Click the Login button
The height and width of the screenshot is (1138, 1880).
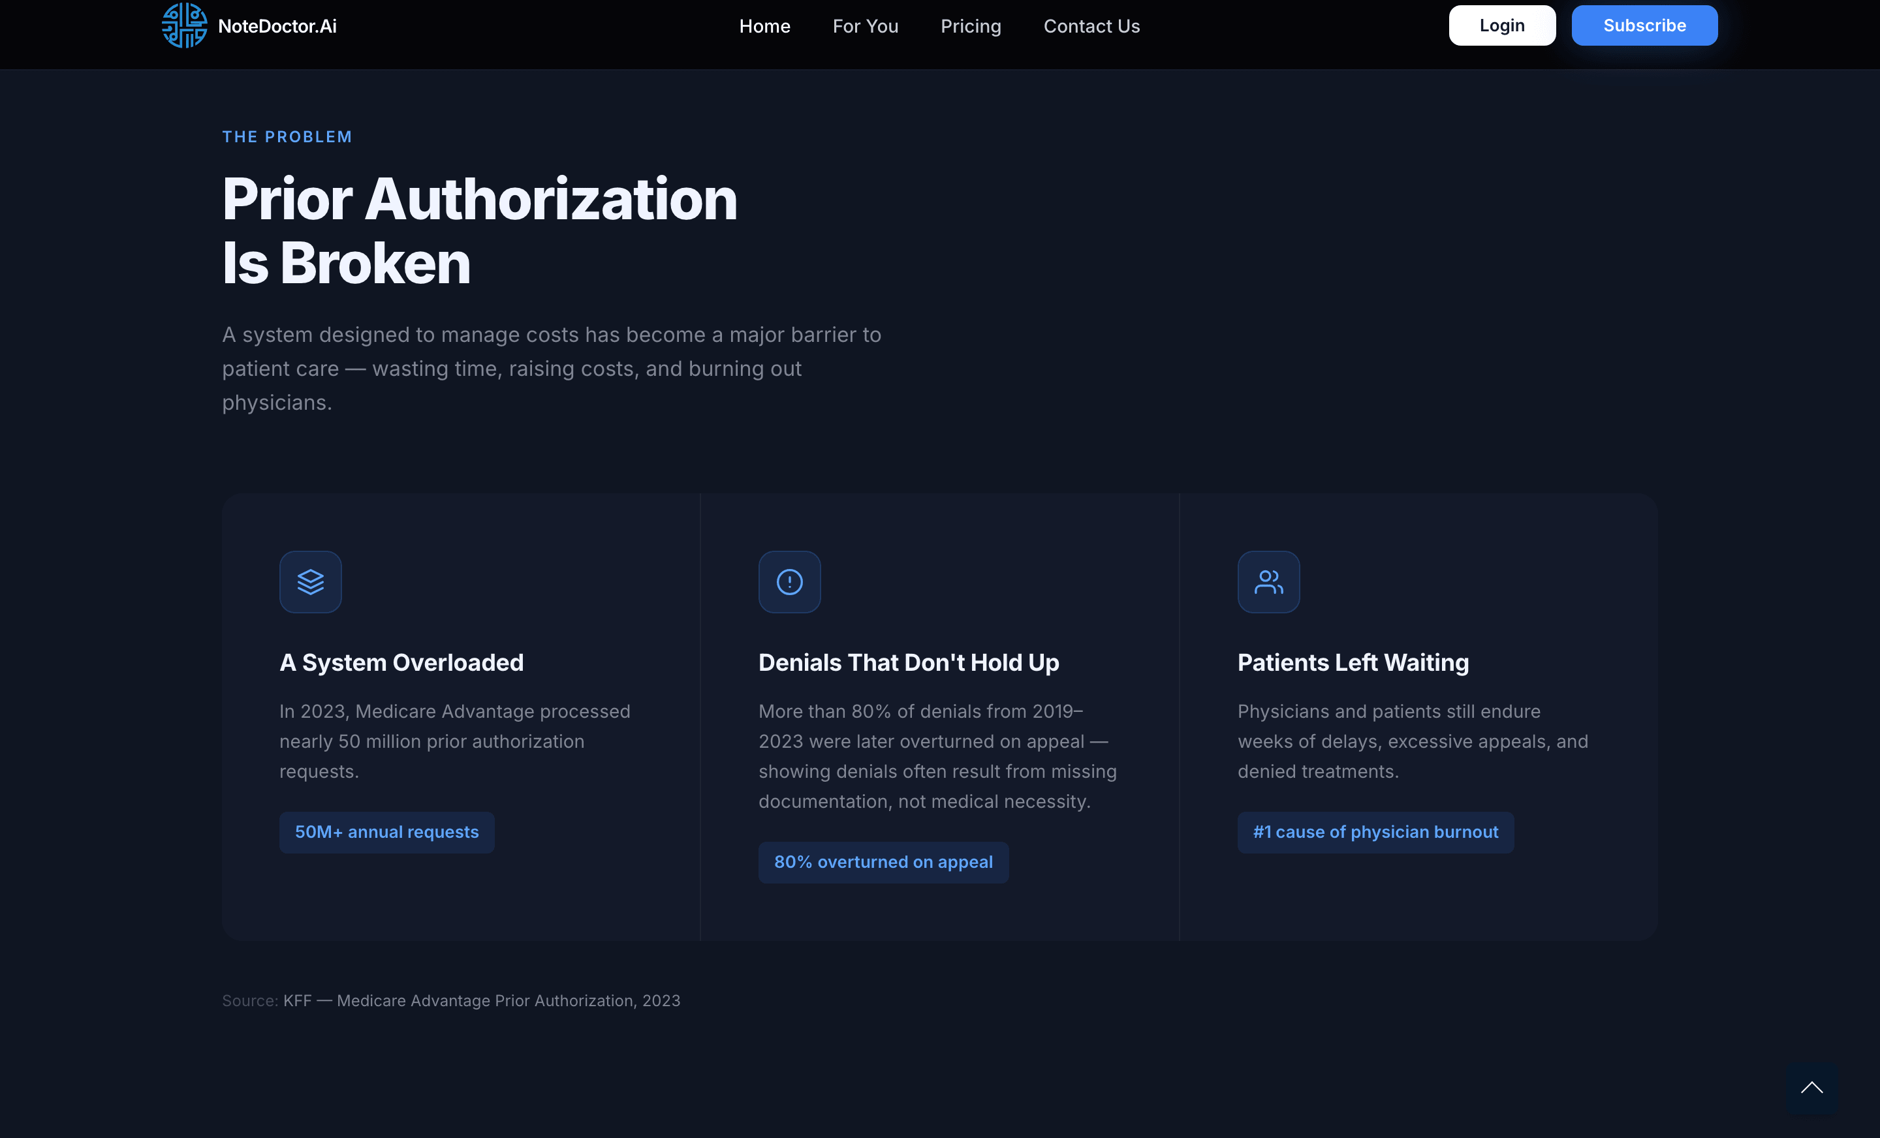[1501, 25]
